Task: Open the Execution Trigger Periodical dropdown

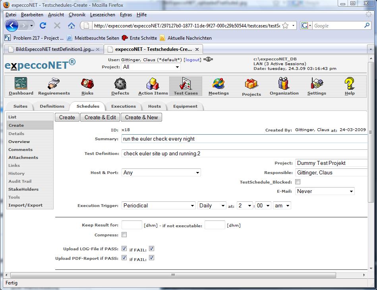Action: (x=158, y=205)
